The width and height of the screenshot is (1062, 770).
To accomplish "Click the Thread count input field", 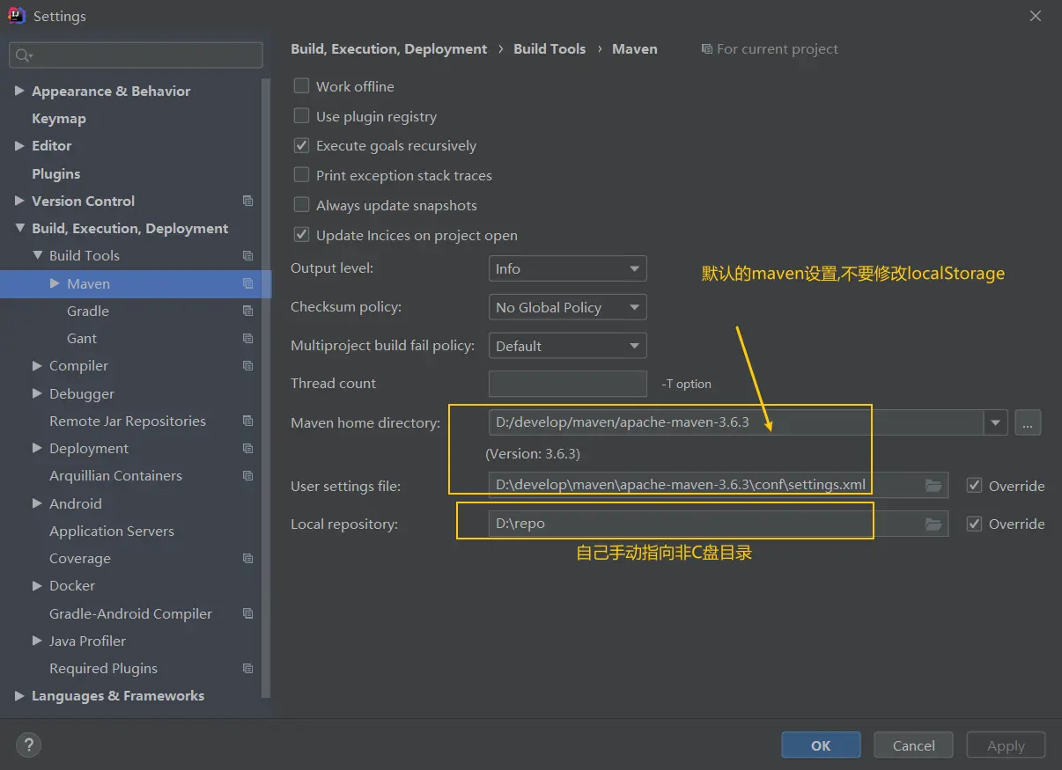I will pyautogui.click(x=568, y=384).
